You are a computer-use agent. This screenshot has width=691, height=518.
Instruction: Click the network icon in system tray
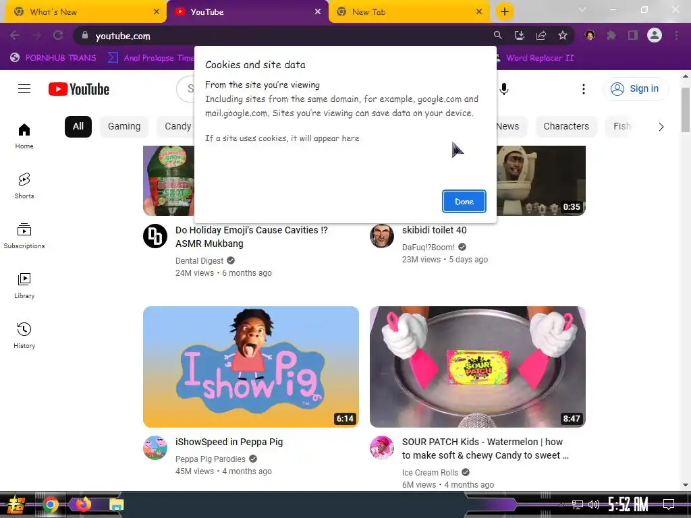[x=577, y=505]
